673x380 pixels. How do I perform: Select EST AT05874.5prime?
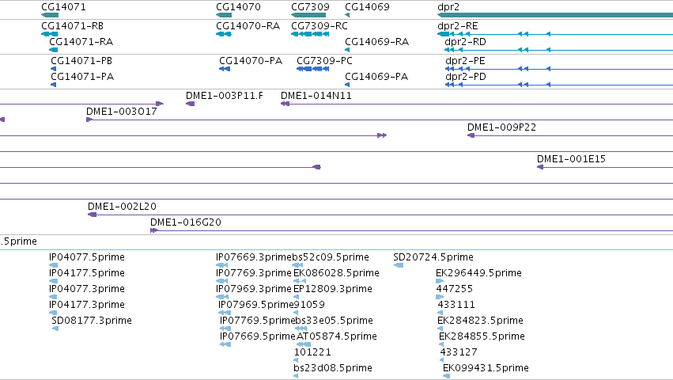tap(337, 337)
